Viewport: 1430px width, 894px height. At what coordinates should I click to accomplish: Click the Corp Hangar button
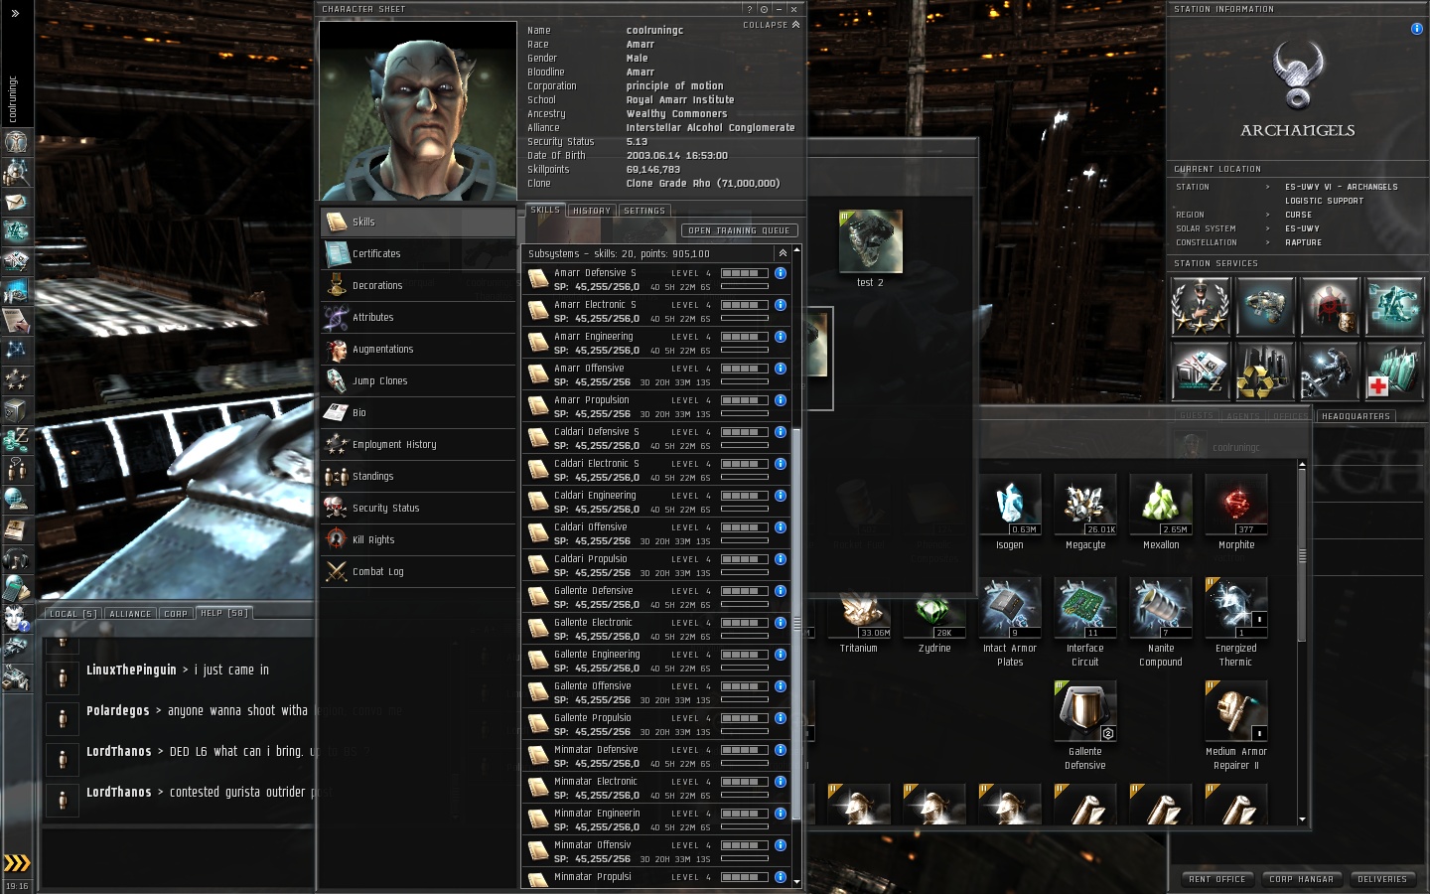point(1301,879)
